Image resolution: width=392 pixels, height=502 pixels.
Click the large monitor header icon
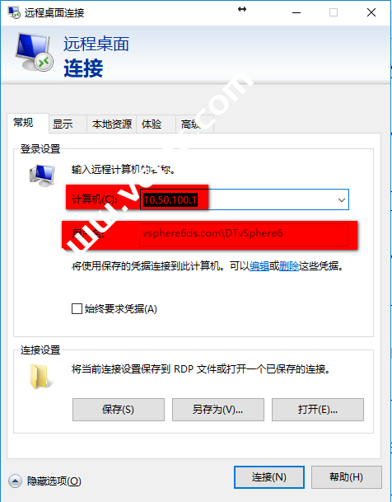click(35, 52)
